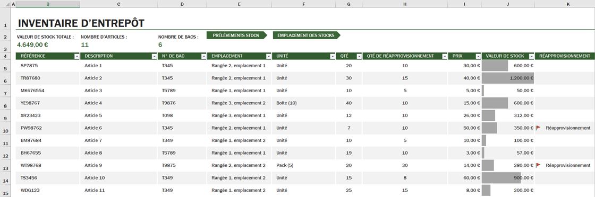Open the DESCRIPTION column filter dropdown
Screen dimensions: 595x197
154,56
